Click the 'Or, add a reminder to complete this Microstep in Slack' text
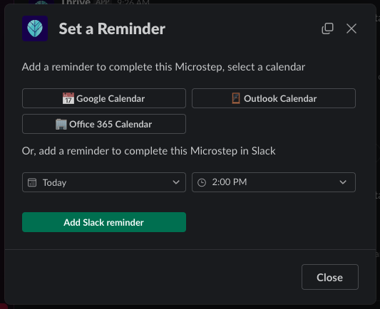The width and height of the screenshot is (380, 309). [x=148, y=151]
